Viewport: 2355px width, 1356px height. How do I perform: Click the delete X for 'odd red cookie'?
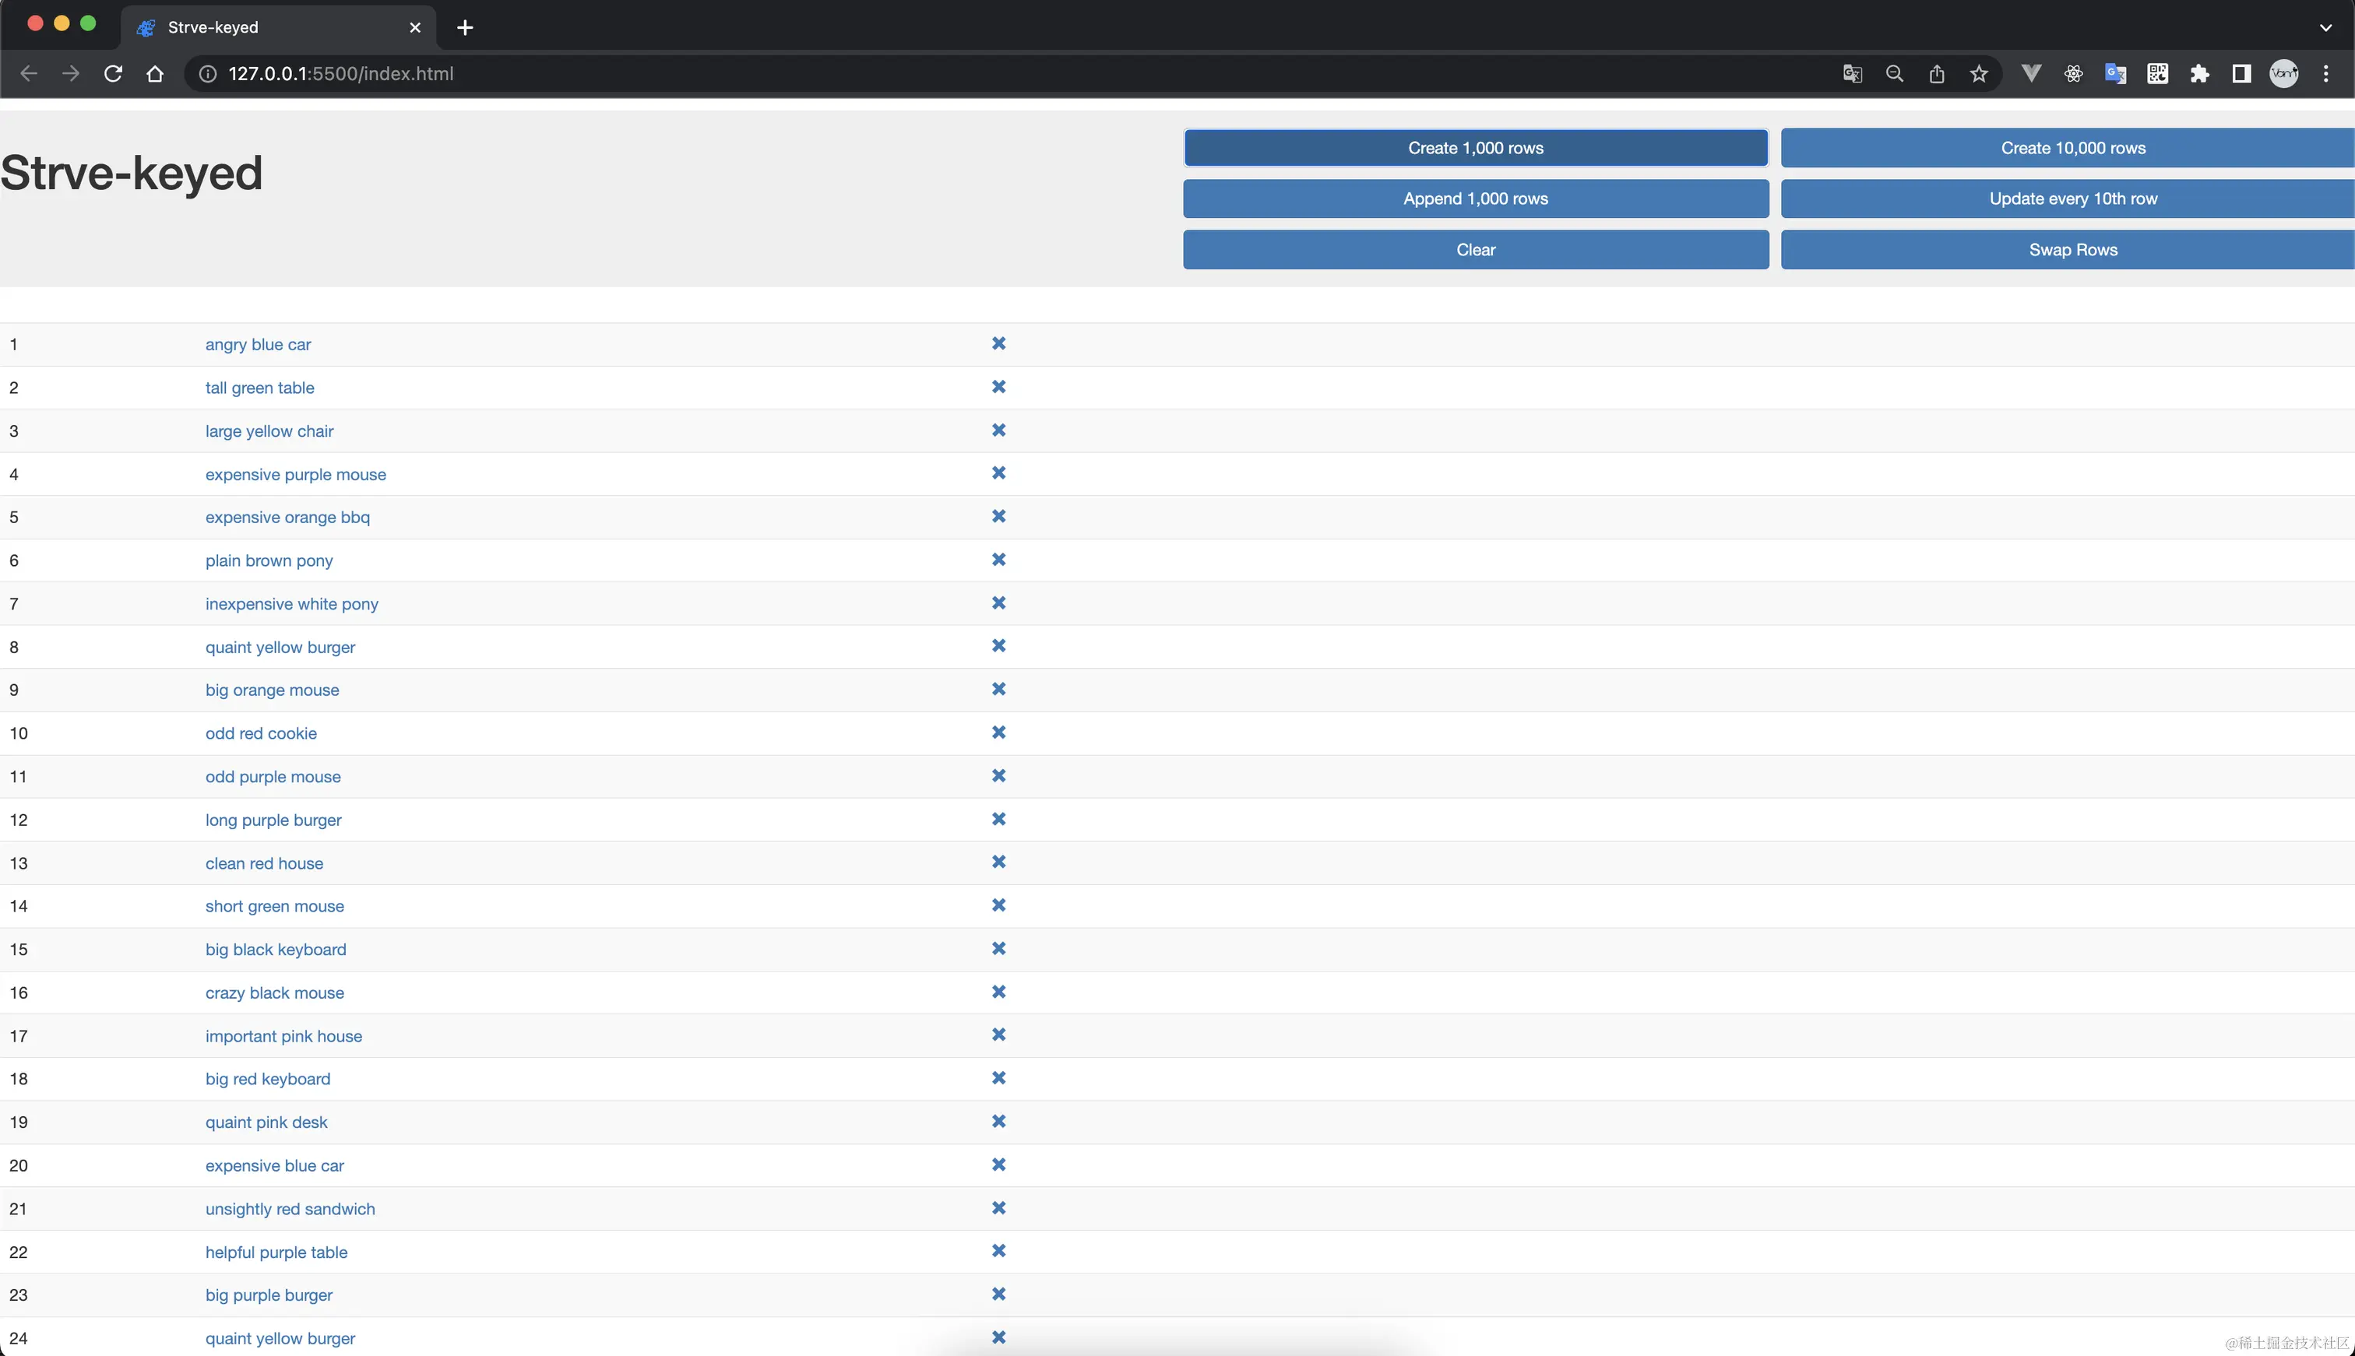pyautogui.click(x=998, y=733)
